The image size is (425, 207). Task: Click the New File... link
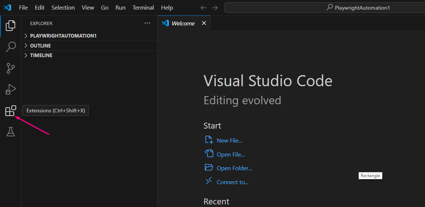(229, 141)
